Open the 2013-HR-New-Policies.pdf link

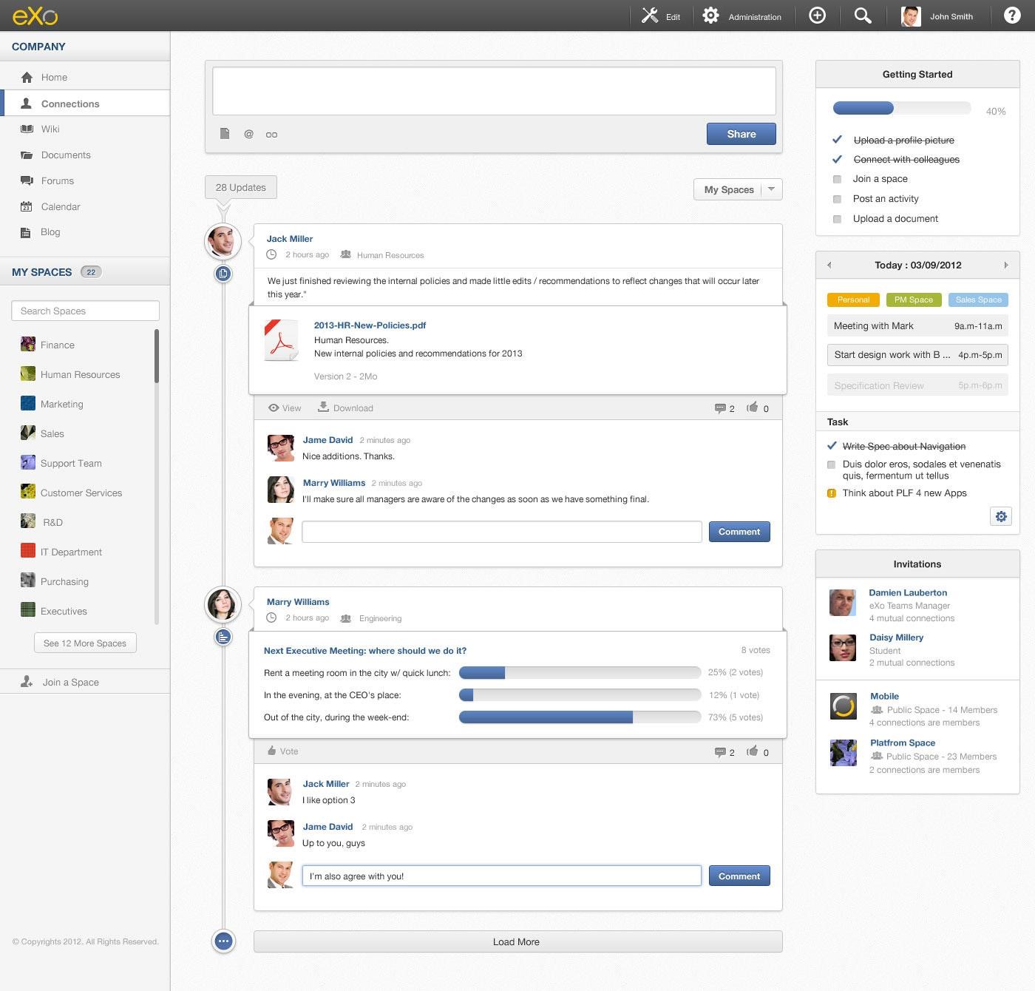(370, 325)
